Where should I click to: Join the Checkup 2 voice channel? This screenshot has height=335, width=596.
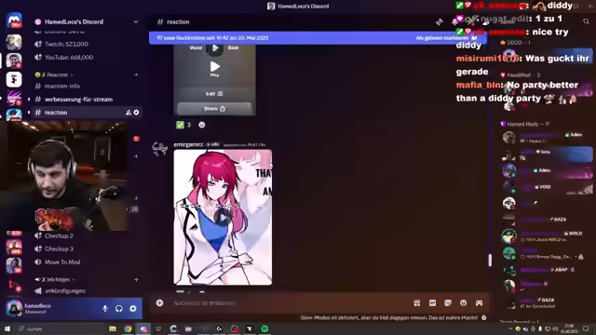54,235
